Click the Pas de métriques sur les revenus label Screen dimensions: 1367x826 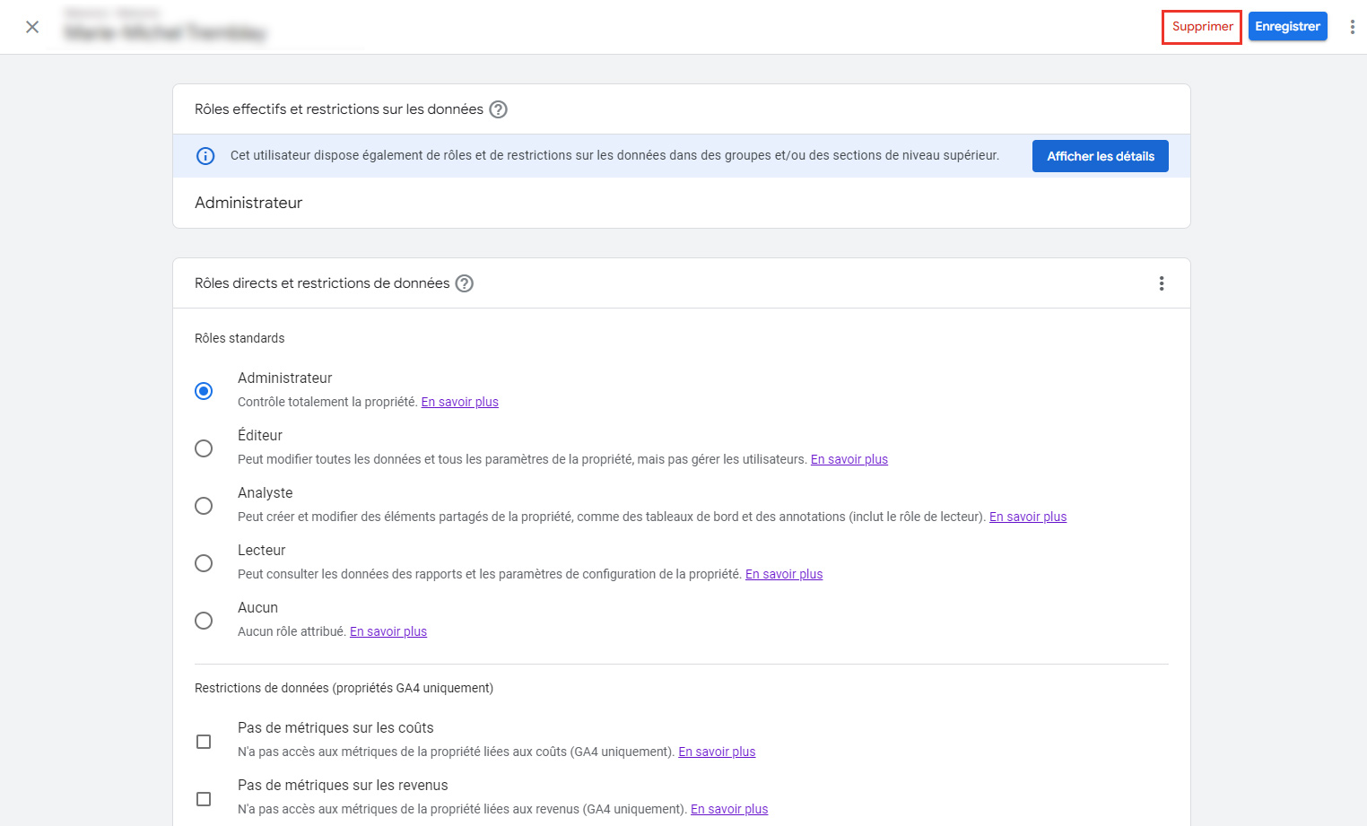point(343,785)
